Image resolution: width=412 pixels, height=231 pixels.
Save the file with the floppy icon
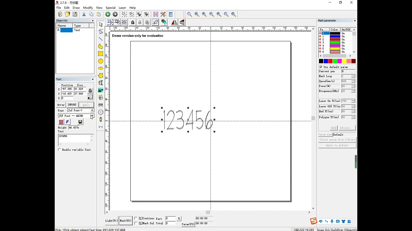coord(75,14)
